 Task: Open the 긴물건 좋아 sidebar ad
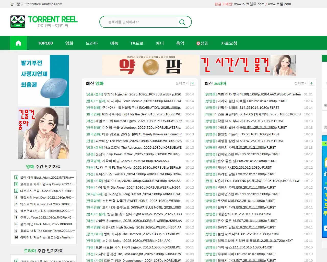[x=43, y=133]
